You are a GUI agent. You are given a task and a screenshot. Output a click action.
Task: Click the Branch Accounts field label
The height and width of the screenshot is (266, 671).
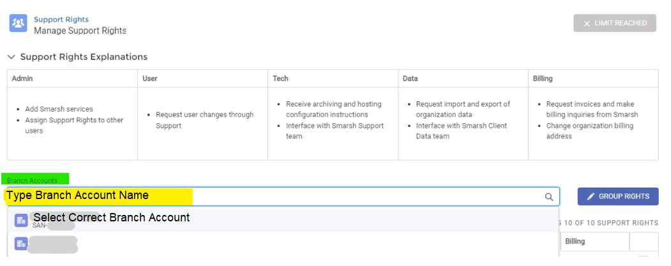coord(32,181)
